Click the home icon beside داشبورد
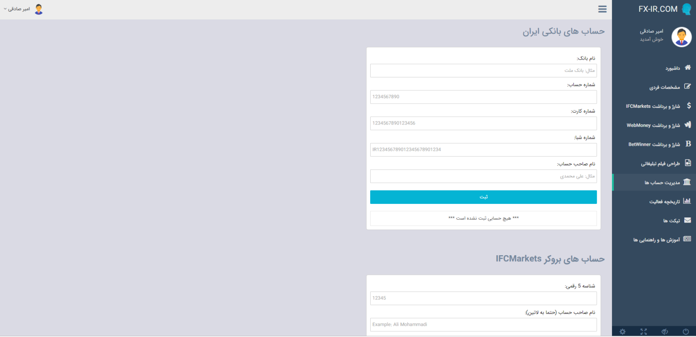 (x=687, y=67)
